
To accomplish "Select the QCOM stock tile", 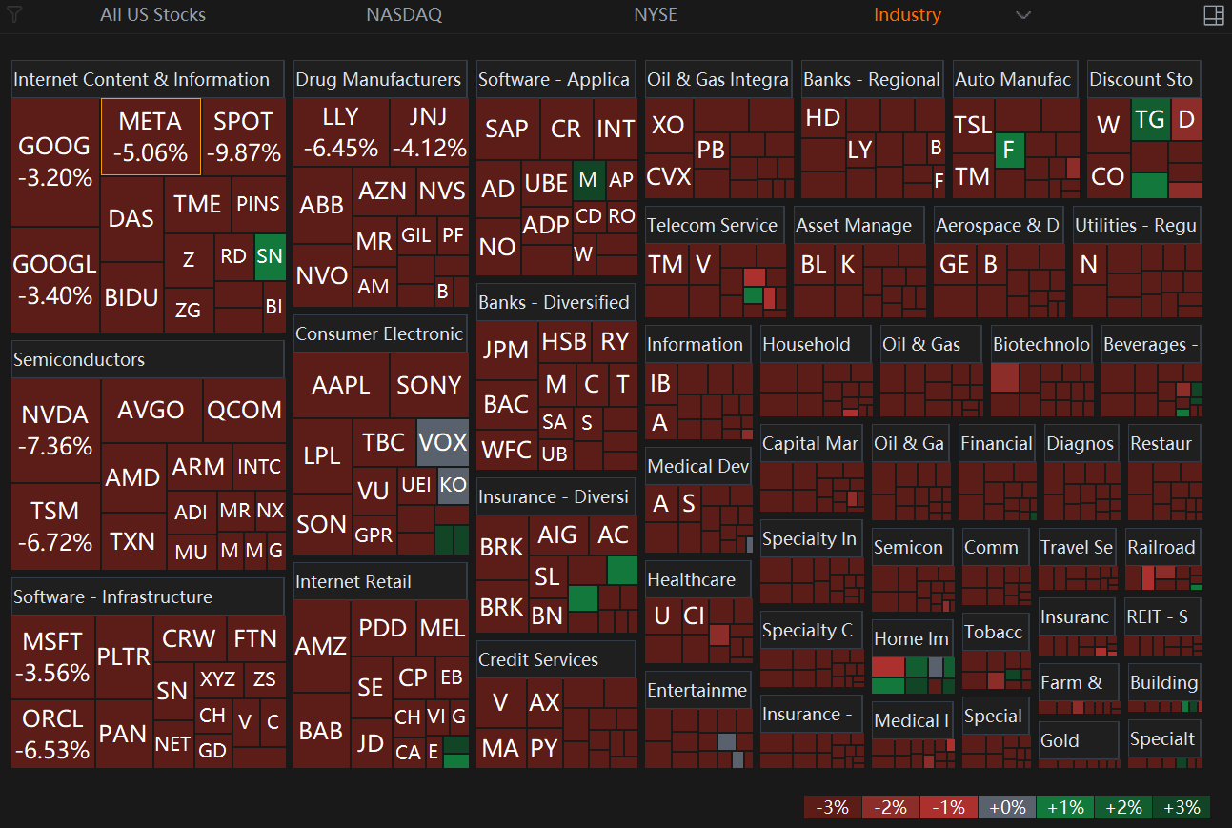I will pyautogui.click(x=244, y=411).
